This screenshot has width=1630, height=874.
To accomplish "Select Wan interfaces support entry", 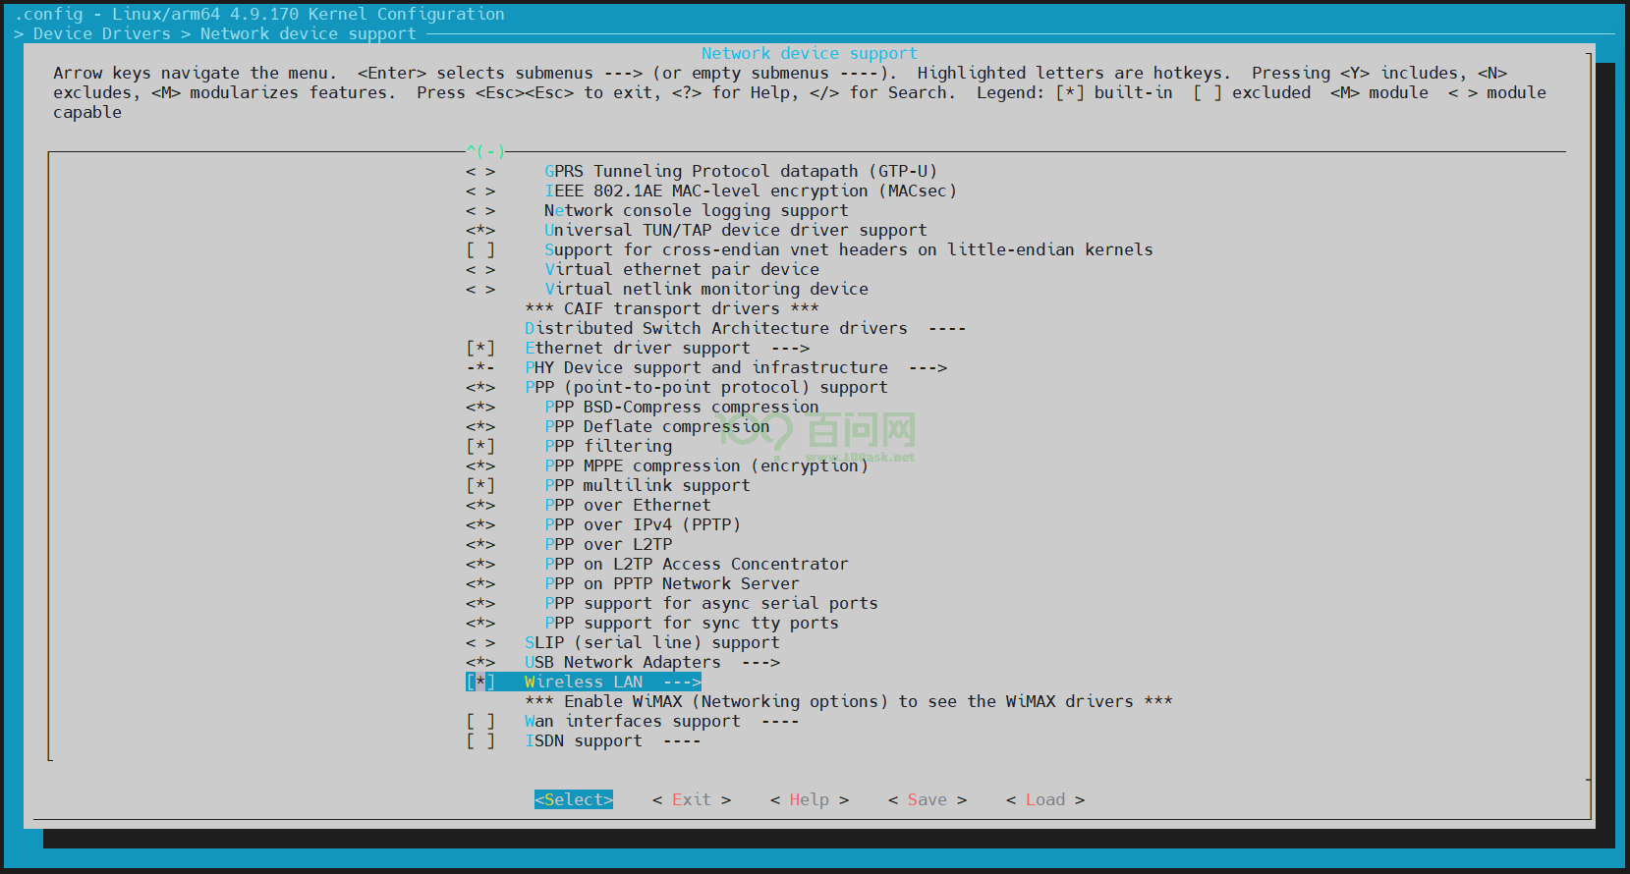I will click(632, 721).
